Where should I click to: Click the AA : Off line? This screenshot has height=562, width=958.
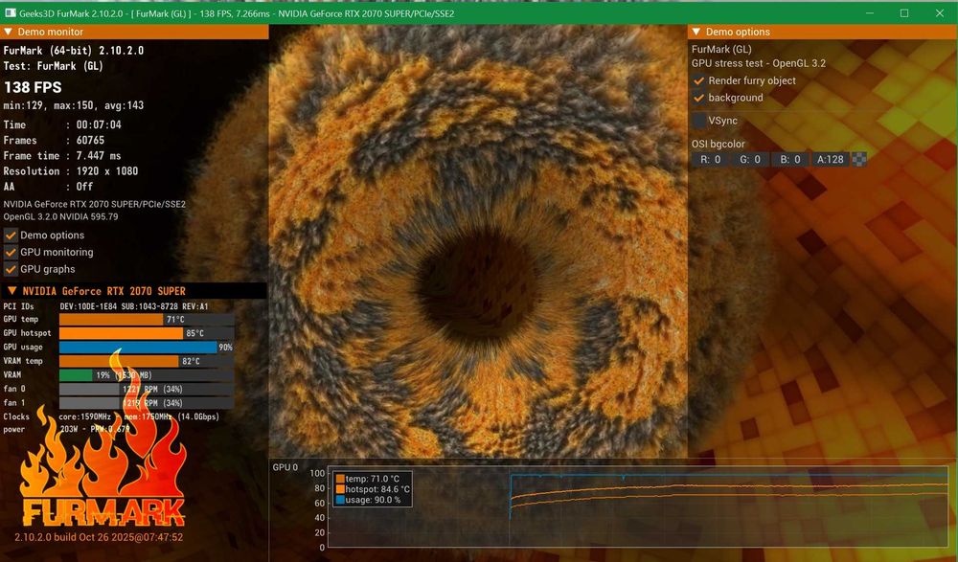[x=48, y=187]
